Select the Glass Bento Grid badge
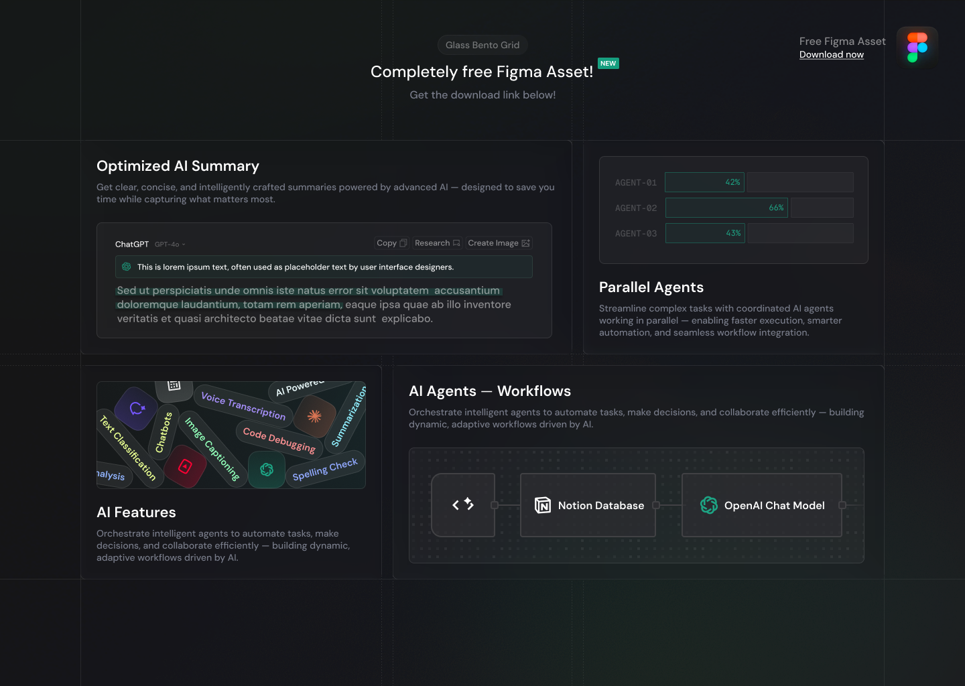This screenshot has height=686, width=965. coord(482,45)
